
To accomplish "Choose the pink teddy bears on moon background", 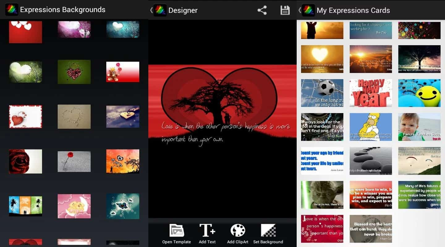I will [x=74, y=206].
